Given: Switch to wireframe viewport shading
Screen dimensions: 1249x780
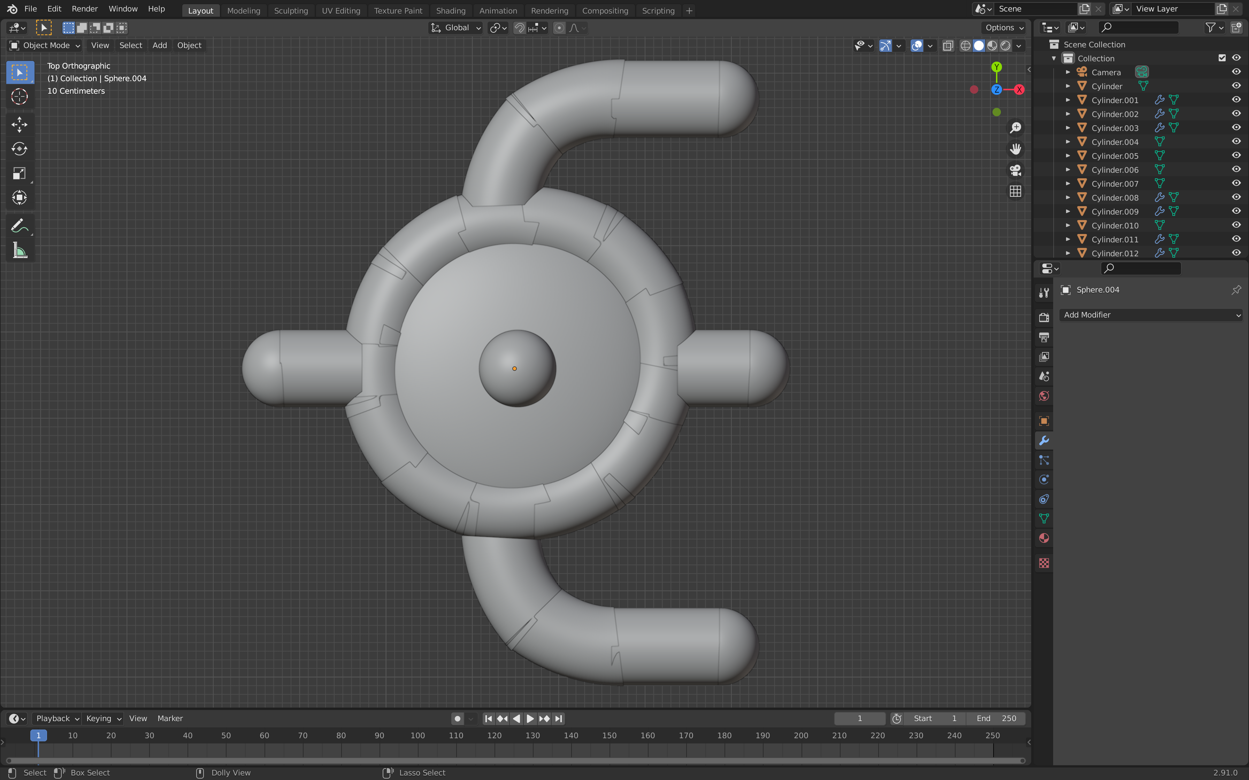Looking at the screenshot, I should 965,45.
